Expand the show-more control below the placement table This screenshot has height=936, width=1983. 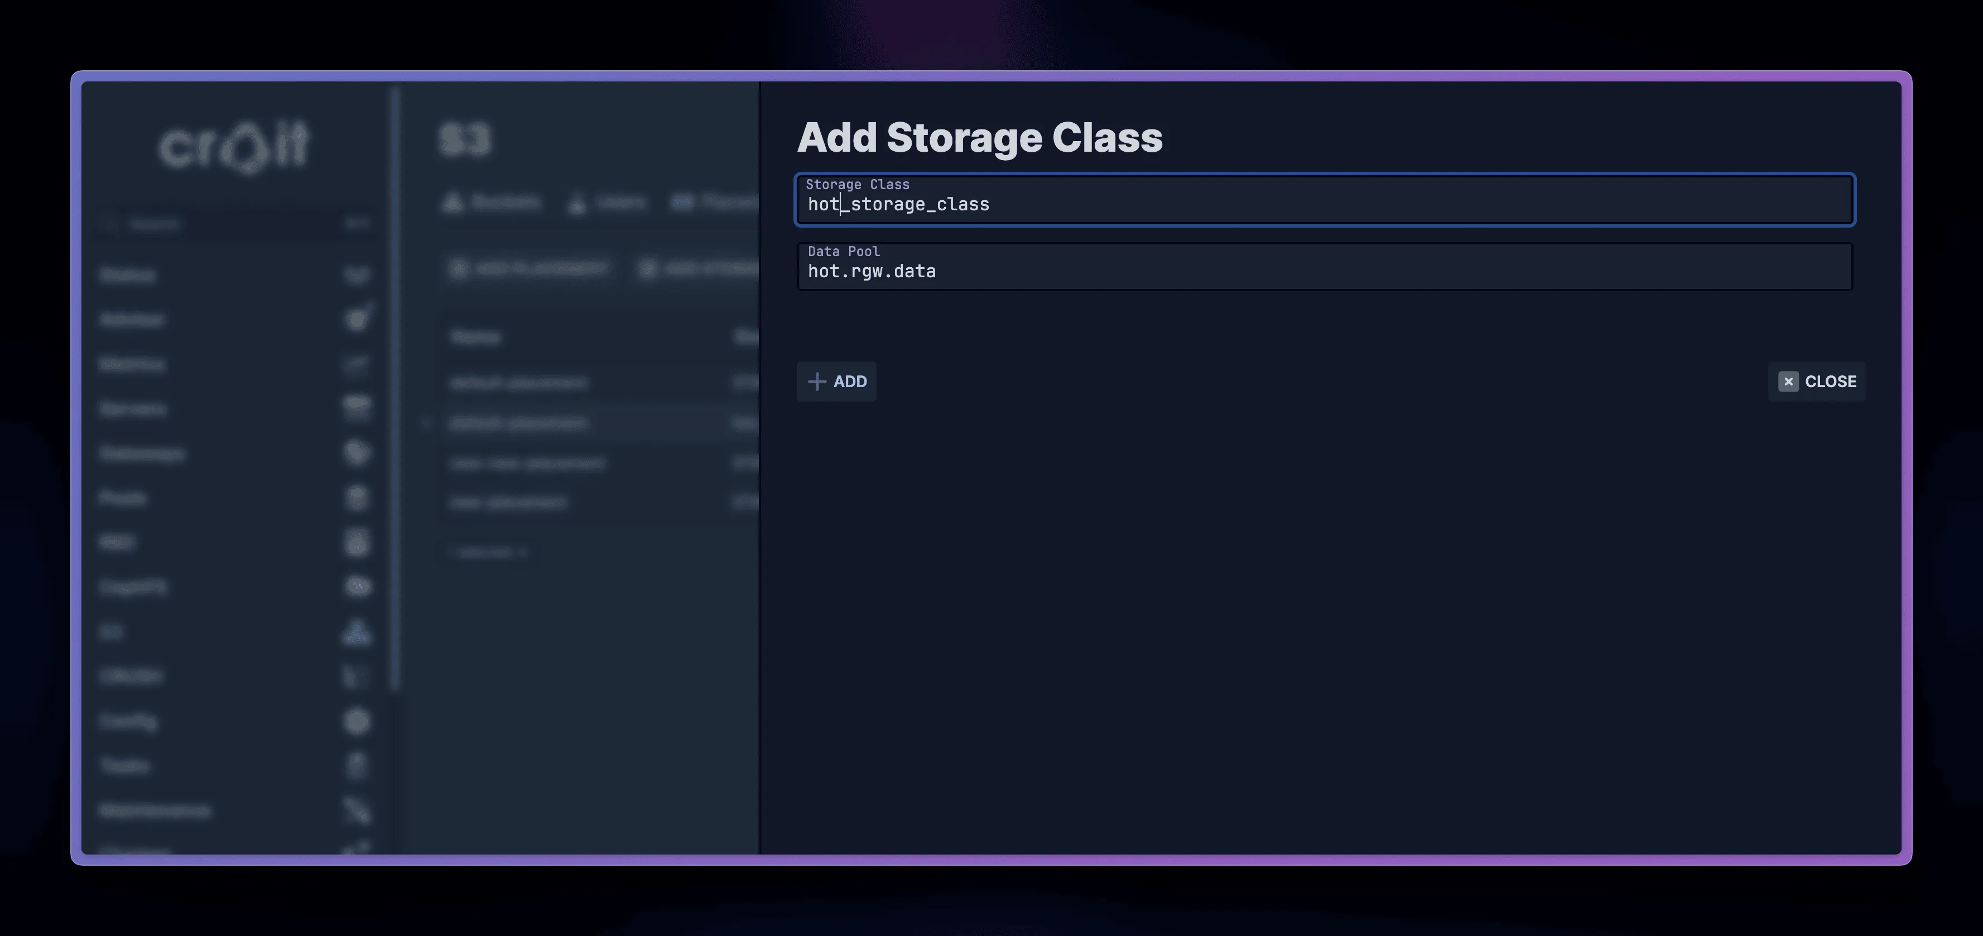click(x=489, y=551)
